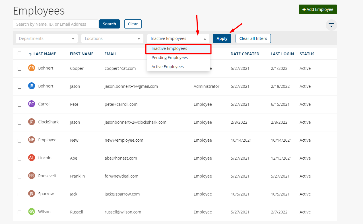Click the last name Sparrow
Image resolution: width=363 pixels, height=224 pixels.
pos(46,194)
